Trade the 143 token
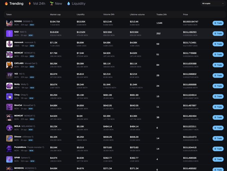The width and height of the screenshot is (227, 171). point(218,75)
